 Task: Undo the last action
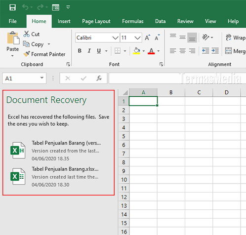click(x=25, y=7)
